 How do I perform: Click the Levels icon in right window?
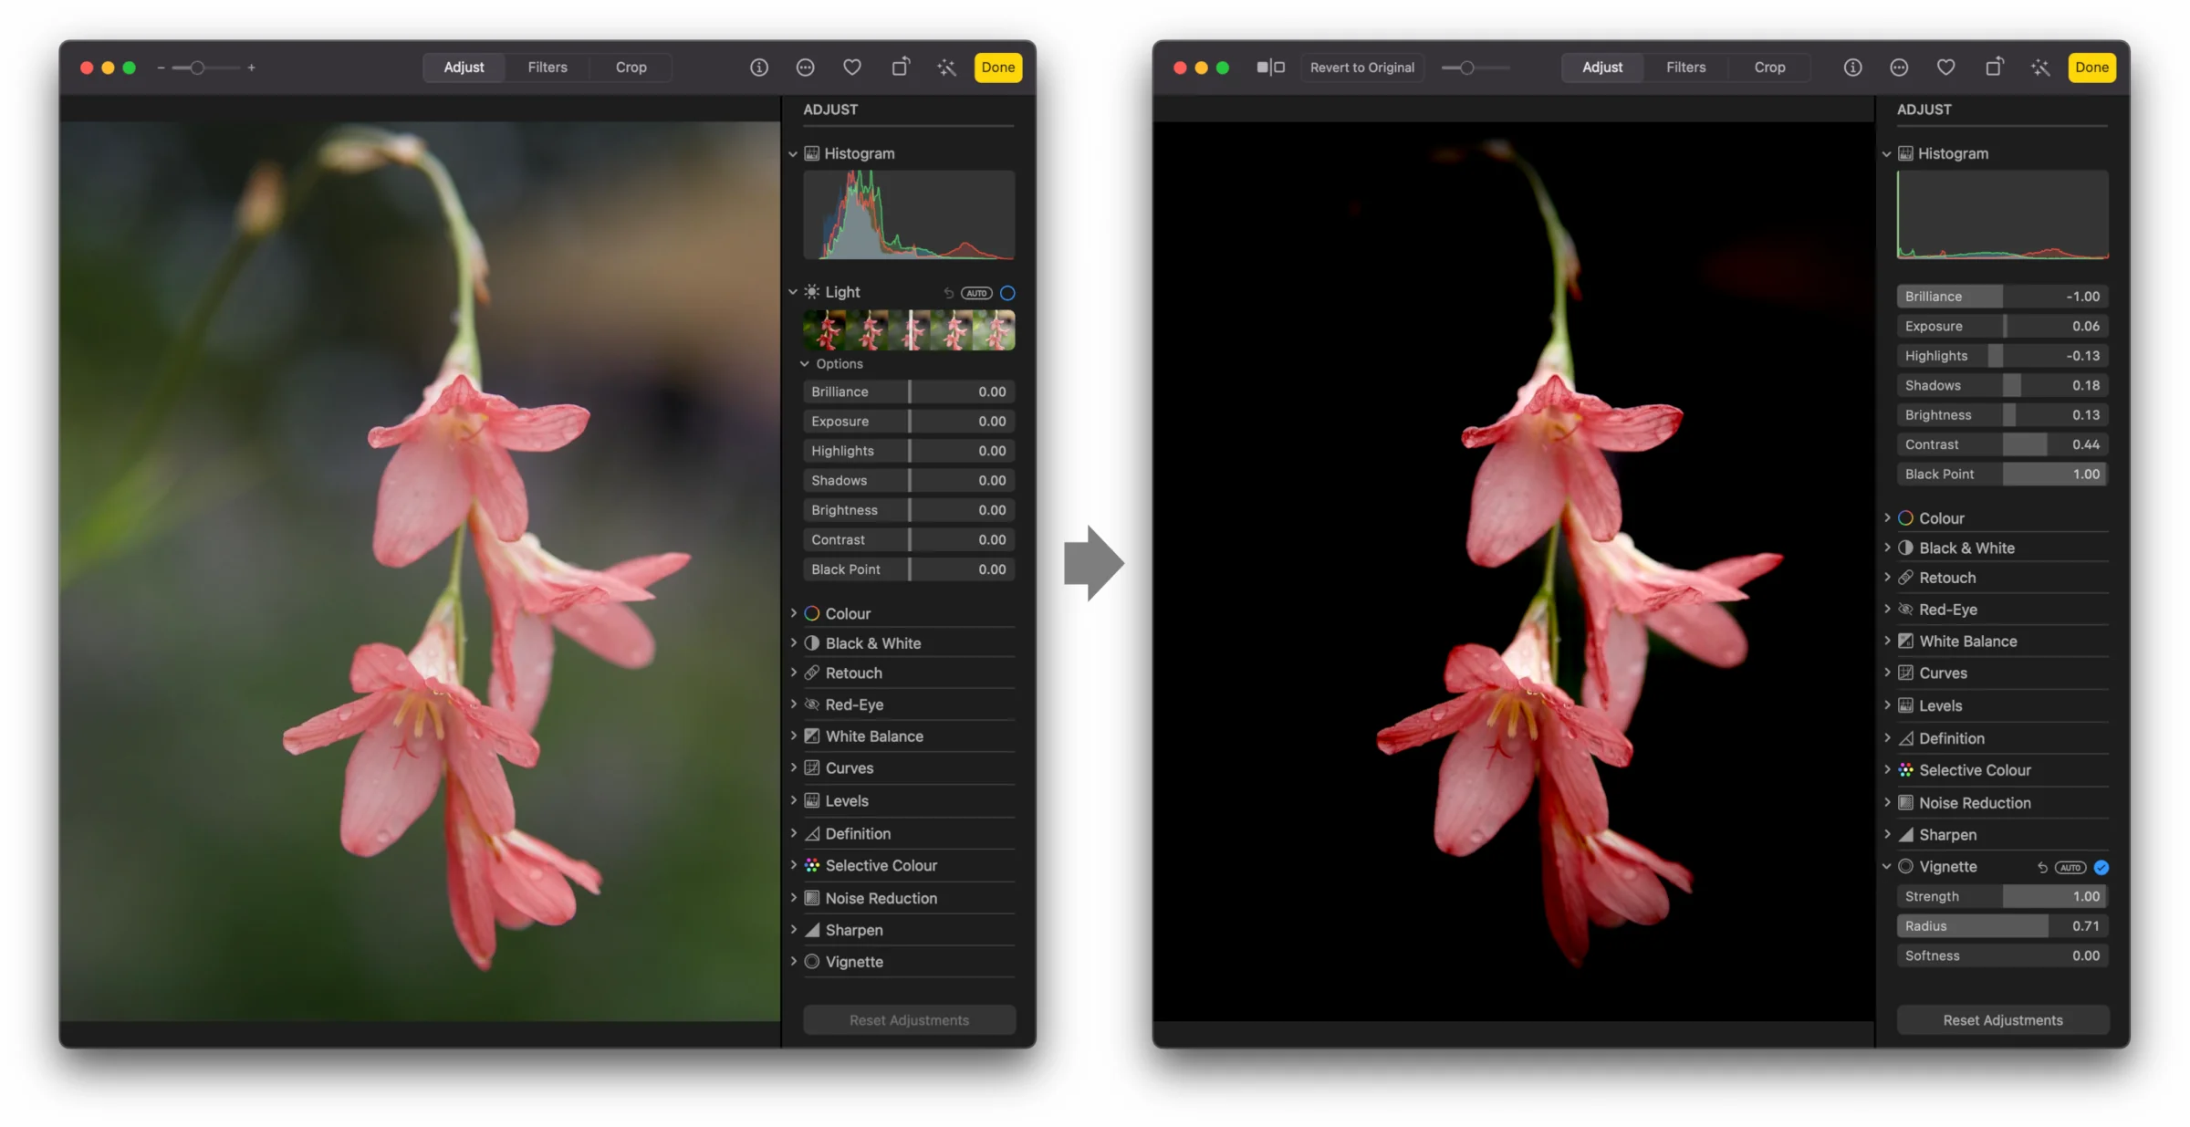(1905, 705)
